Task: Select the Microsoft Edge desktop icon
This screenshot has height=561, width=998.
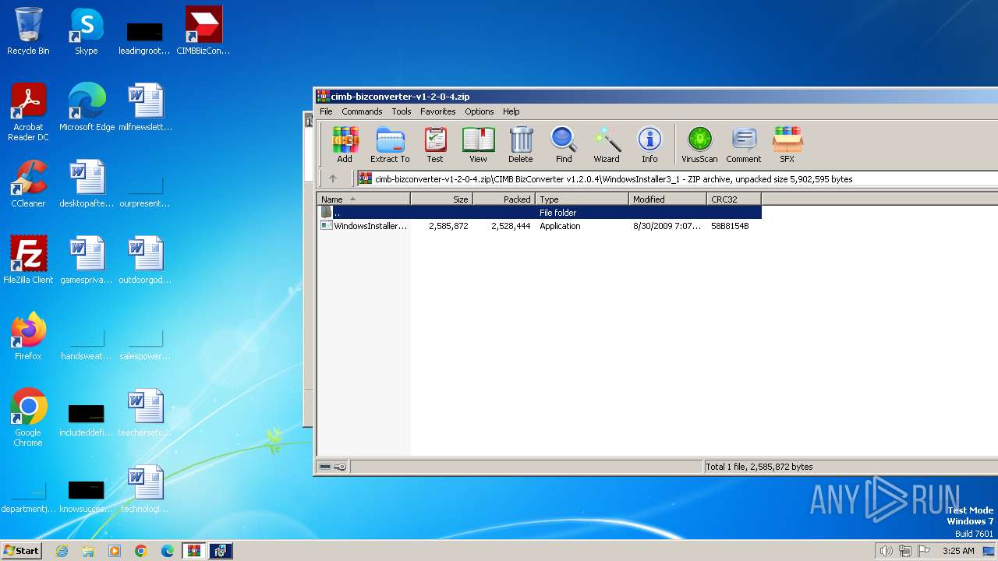Action: tap(87, 108)
